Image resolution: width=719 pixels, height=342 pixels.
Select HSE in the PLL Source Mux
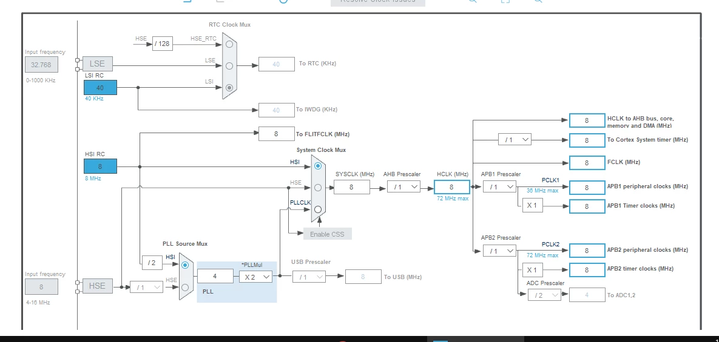click(185, 287)
